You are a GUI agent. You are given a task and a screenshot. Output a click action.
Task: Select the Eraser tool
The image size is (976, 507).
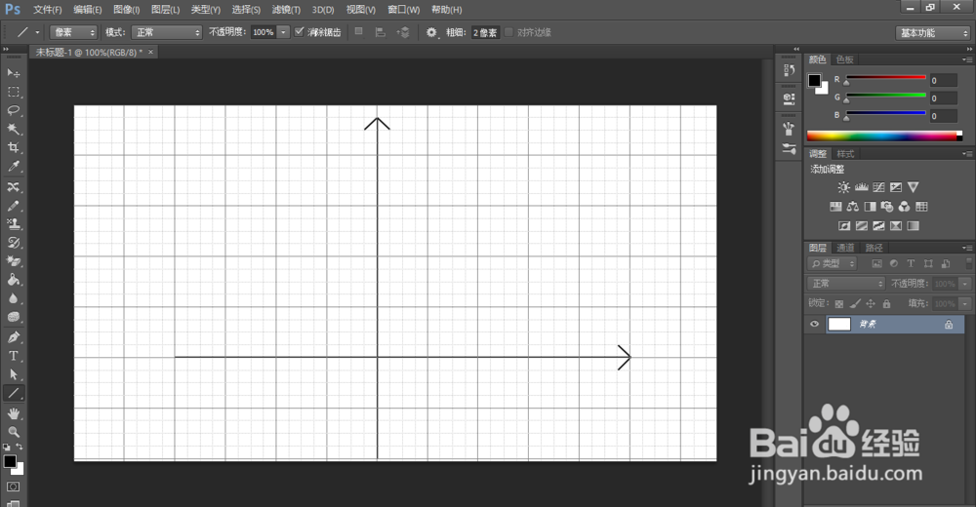[13, 261]
